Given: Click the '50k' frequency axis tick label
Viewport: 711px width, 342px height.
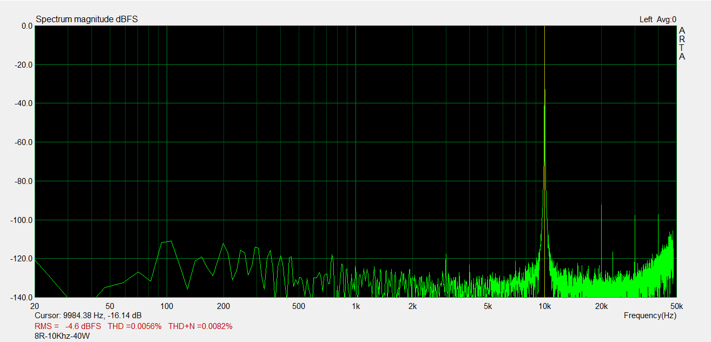Looking at the screenshot, I should coord(676,306).
